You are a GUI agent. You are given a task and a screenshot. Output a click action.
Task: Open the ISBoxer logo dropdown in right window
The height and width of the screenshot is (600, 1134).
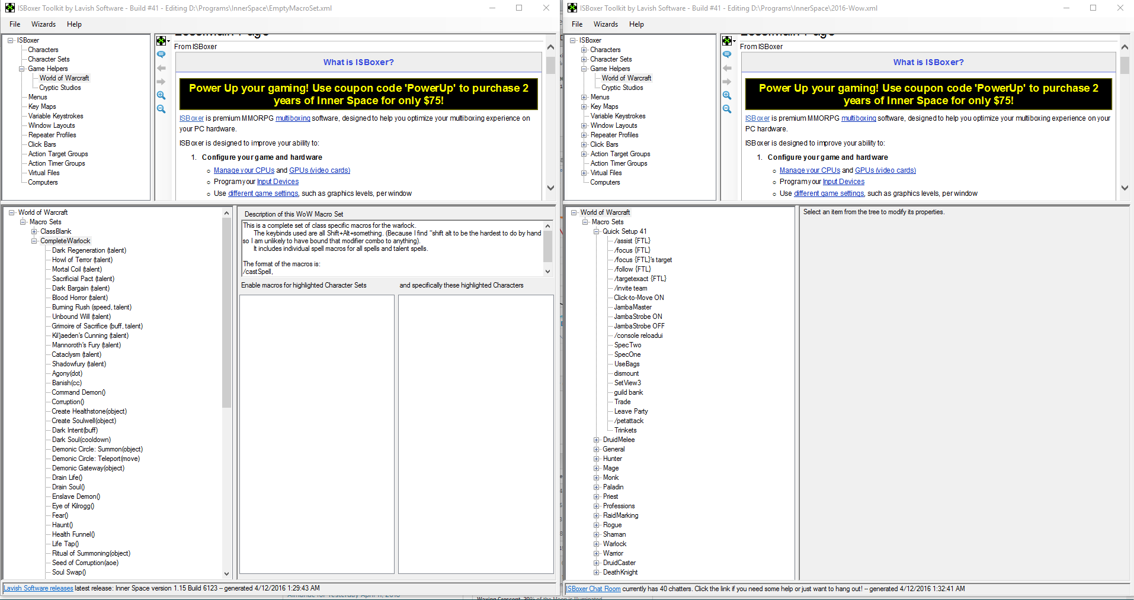pyautogui.click(x=729, y=41)
